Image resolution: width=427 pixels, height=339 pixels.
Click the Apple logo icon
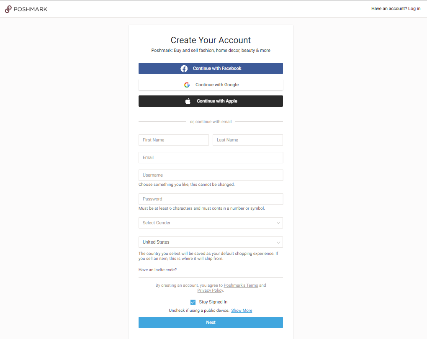coord(188,101)
